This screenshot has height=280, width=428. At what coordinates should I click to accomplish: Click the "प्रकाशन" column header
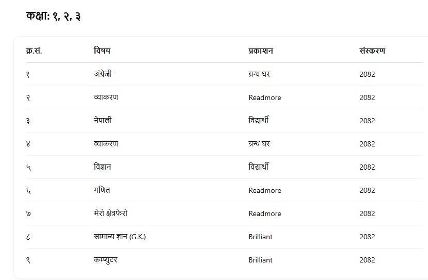(261, 51)
